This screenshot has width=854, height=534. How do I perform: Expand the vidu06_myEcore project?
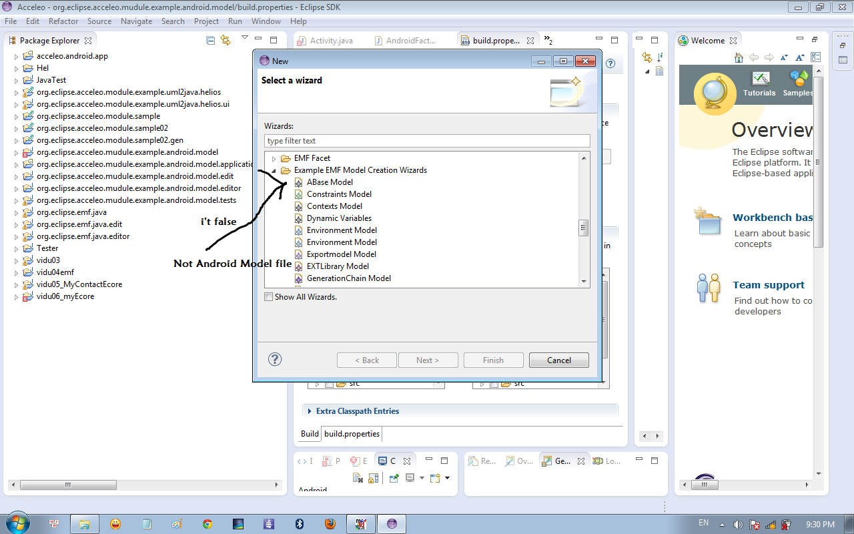pyautogui.click(x=17, y=296)
